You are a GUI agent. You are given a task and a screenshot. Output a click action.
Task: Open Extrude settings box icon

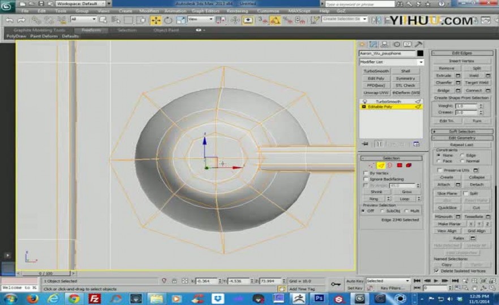(x=458, y=76)
